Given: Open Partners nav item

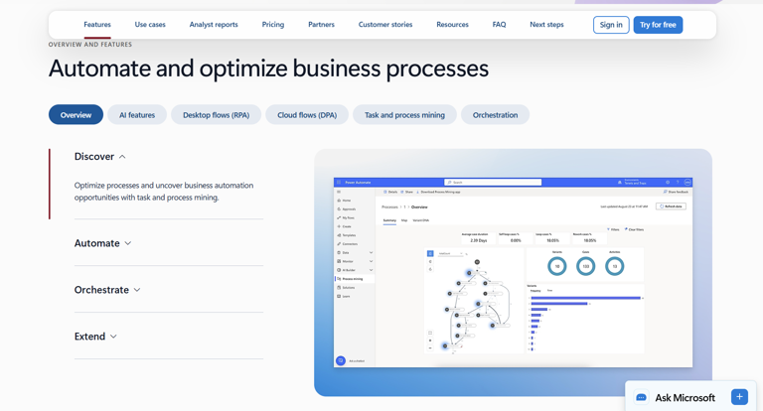Looking at the screenshot, I should click(321, 24).
